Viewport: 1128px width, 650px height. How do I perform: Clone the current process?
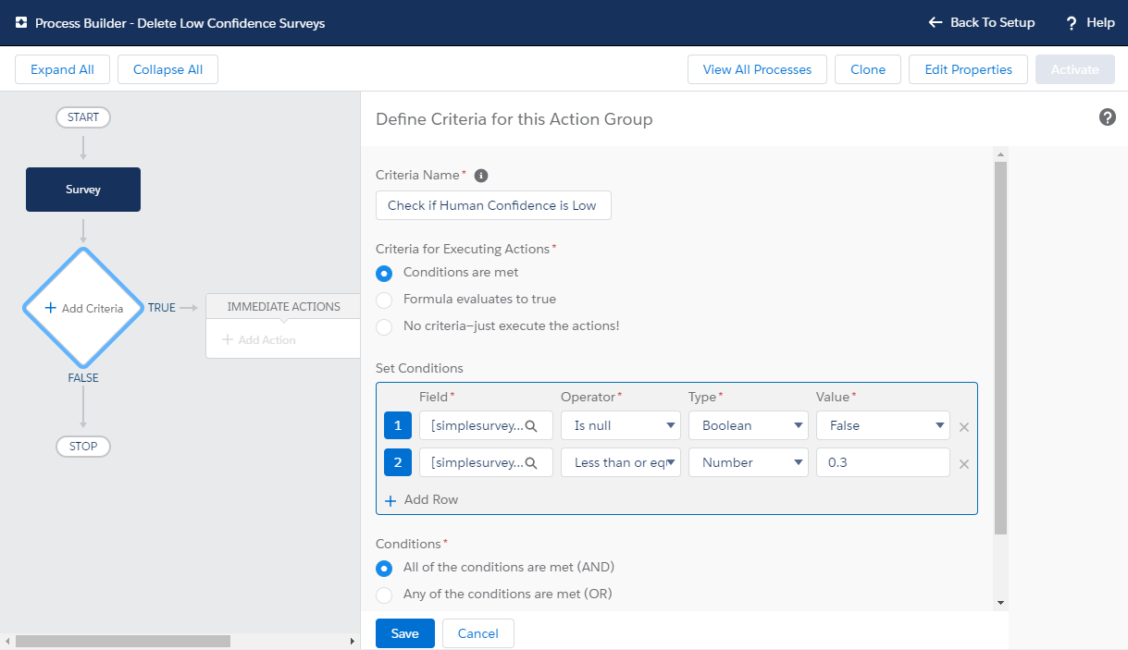[x=868, y=69]
